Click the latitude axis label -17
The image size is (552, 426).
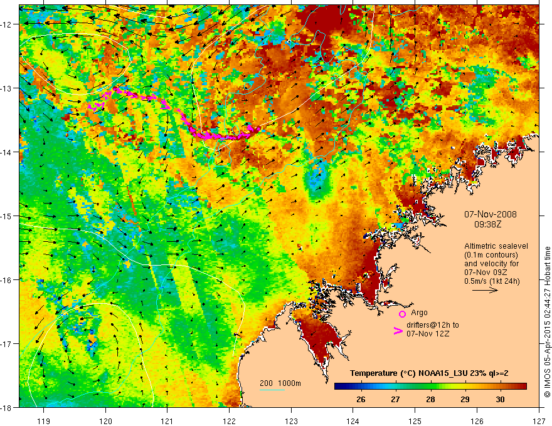tap(6, 344)
